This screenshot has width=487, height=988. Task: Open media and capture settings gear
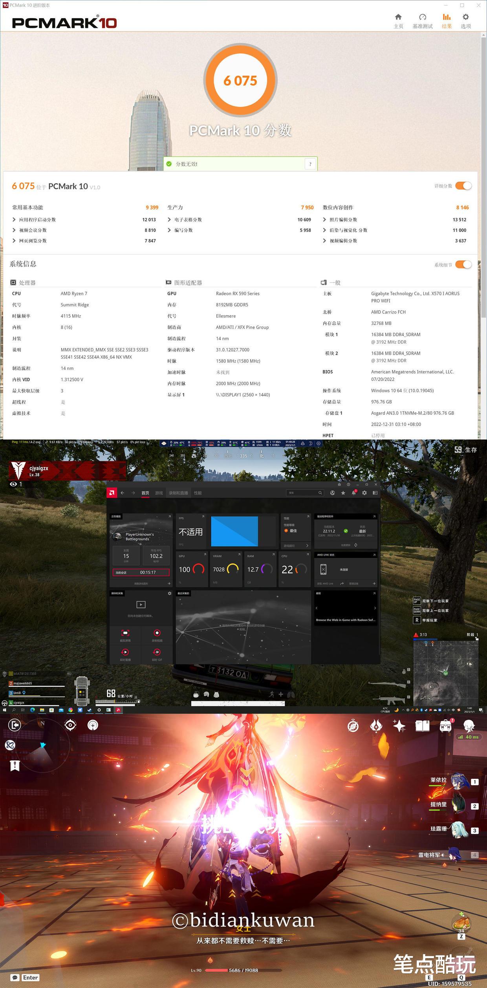170,593
